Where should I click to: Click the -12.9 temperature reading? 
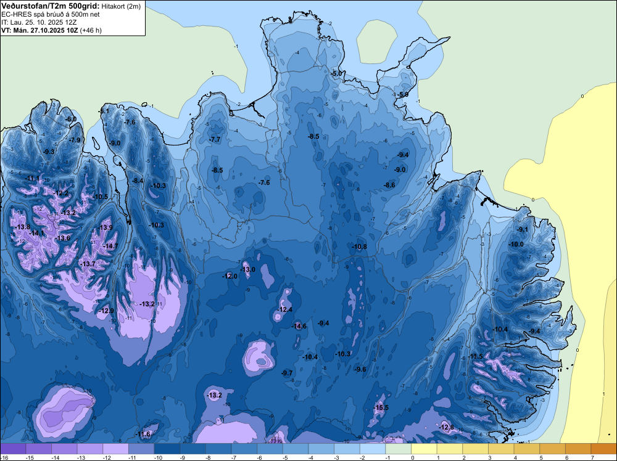107,311
